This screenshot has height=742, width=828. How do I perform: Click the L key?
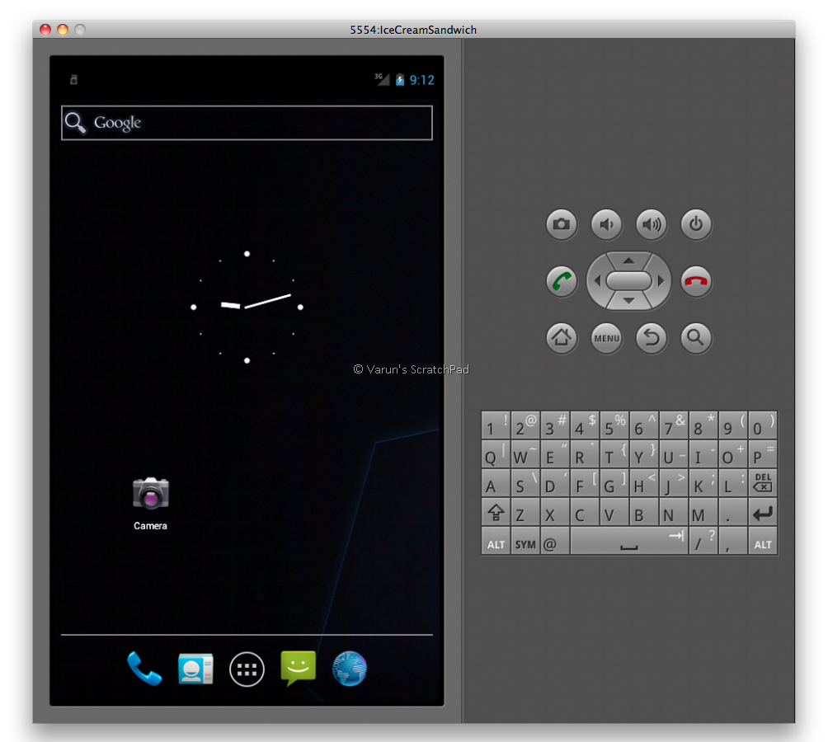pos(733,483)
